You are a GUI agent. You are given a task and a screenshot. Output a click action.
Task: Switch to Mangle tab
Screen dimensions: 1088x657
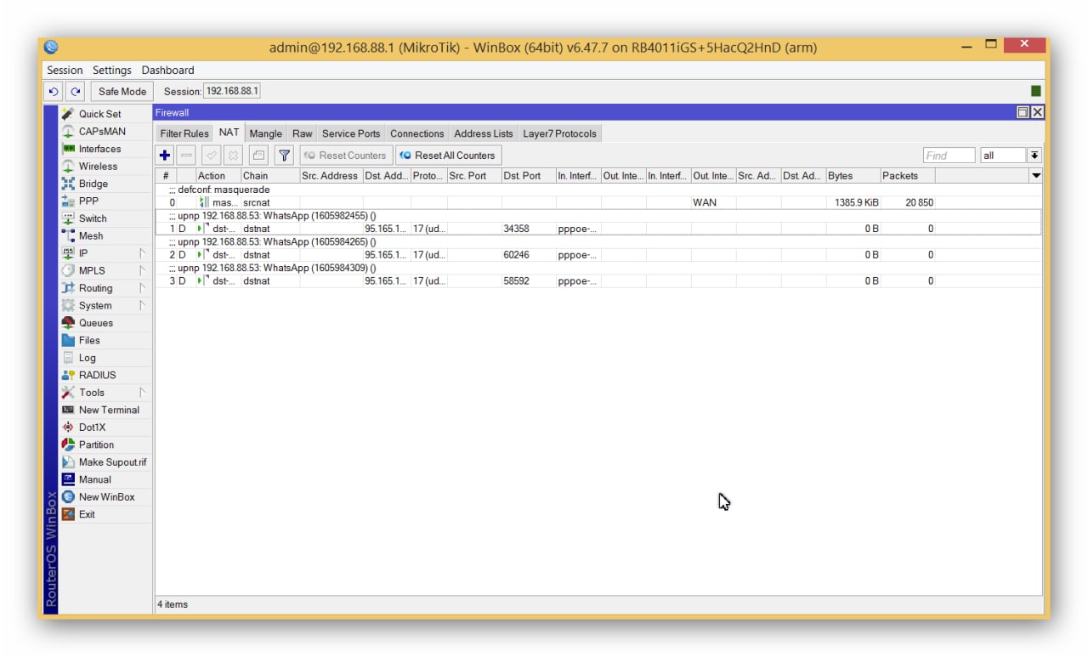click(x=266, y=133)
